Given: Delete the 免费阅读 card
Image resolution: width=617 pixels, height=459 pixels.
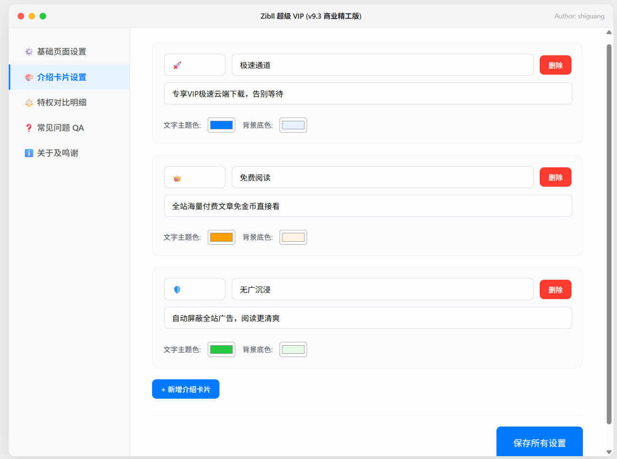Looking at the screenshot, I should point(555,178).
